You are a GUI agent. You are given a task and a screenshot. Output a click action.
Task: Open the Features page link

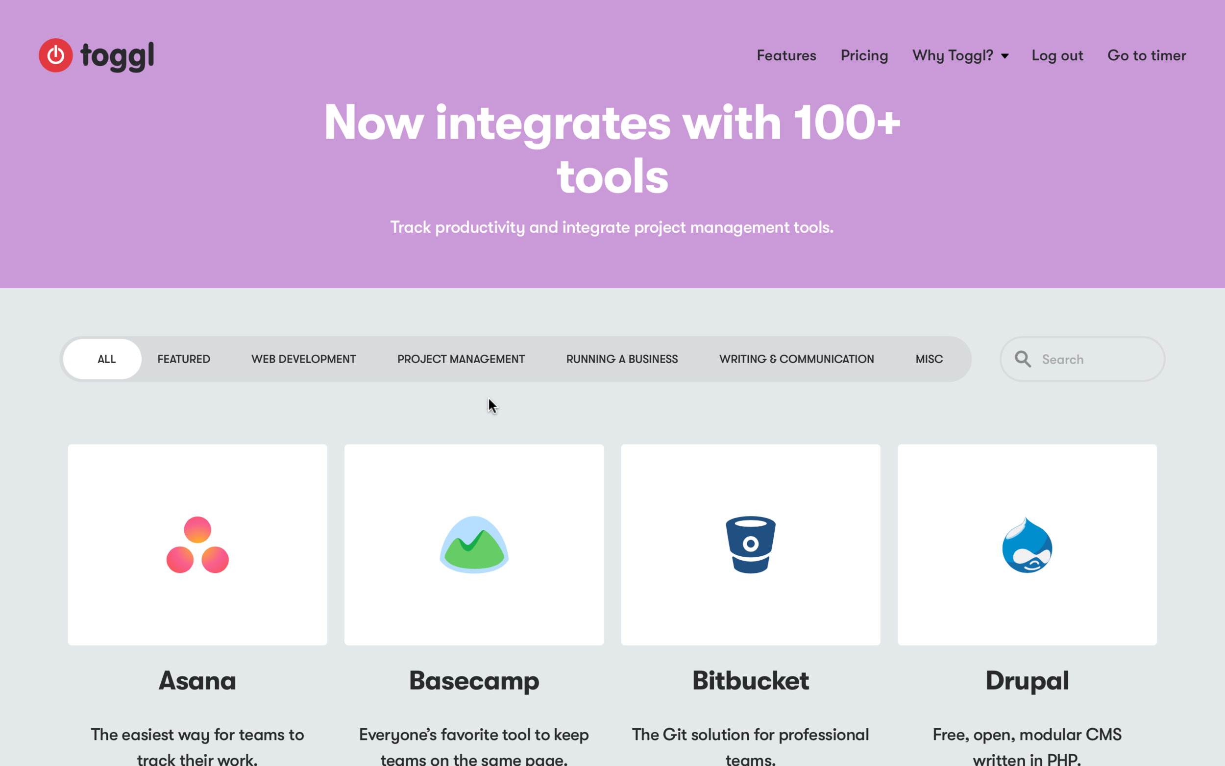click(x=786, y=55)
